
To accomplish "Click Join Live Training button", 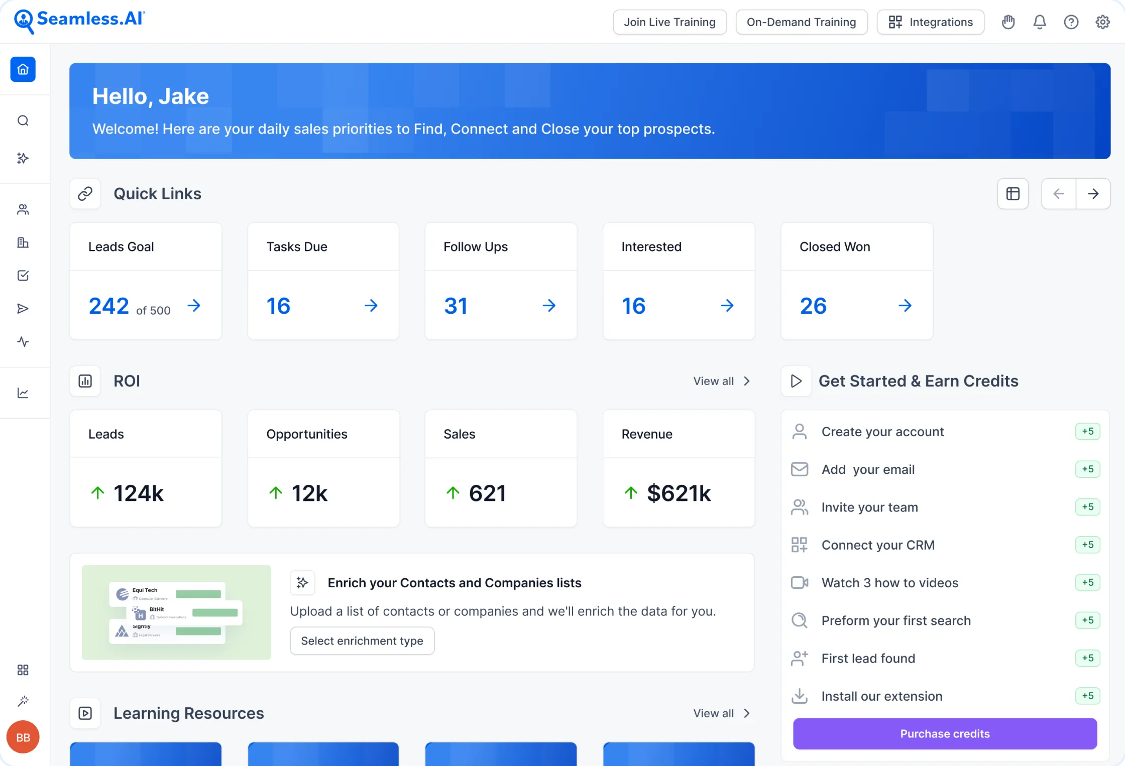I will [x=669, y=22].
